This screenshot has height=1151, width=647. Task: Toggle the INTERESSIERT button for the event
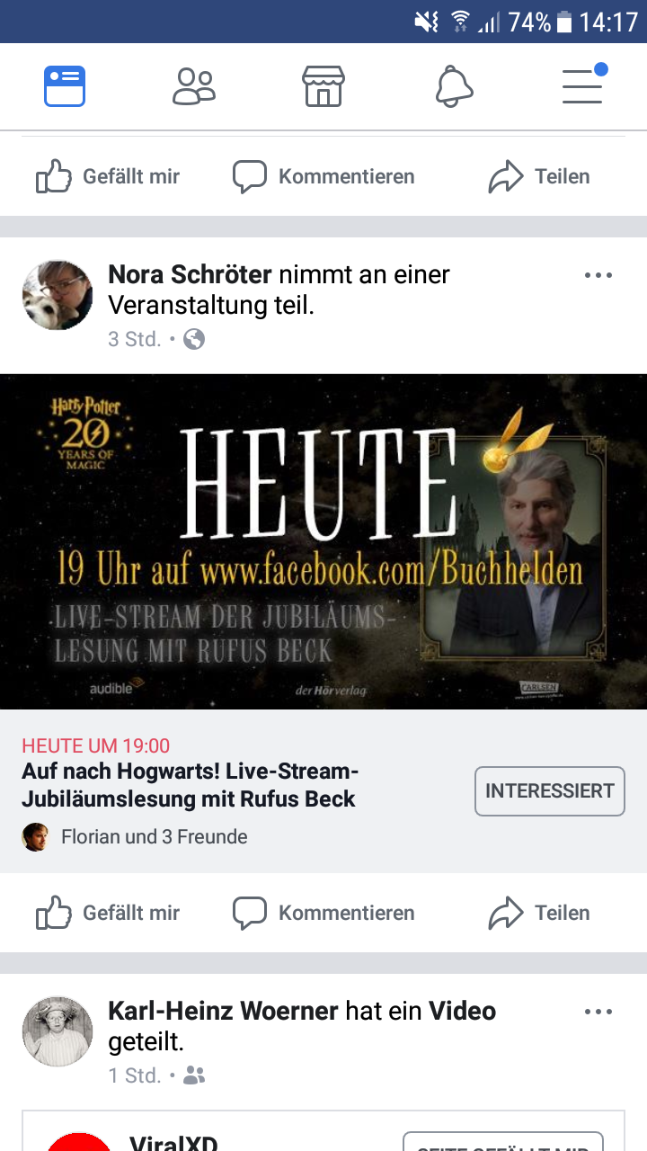coord(549,791)
